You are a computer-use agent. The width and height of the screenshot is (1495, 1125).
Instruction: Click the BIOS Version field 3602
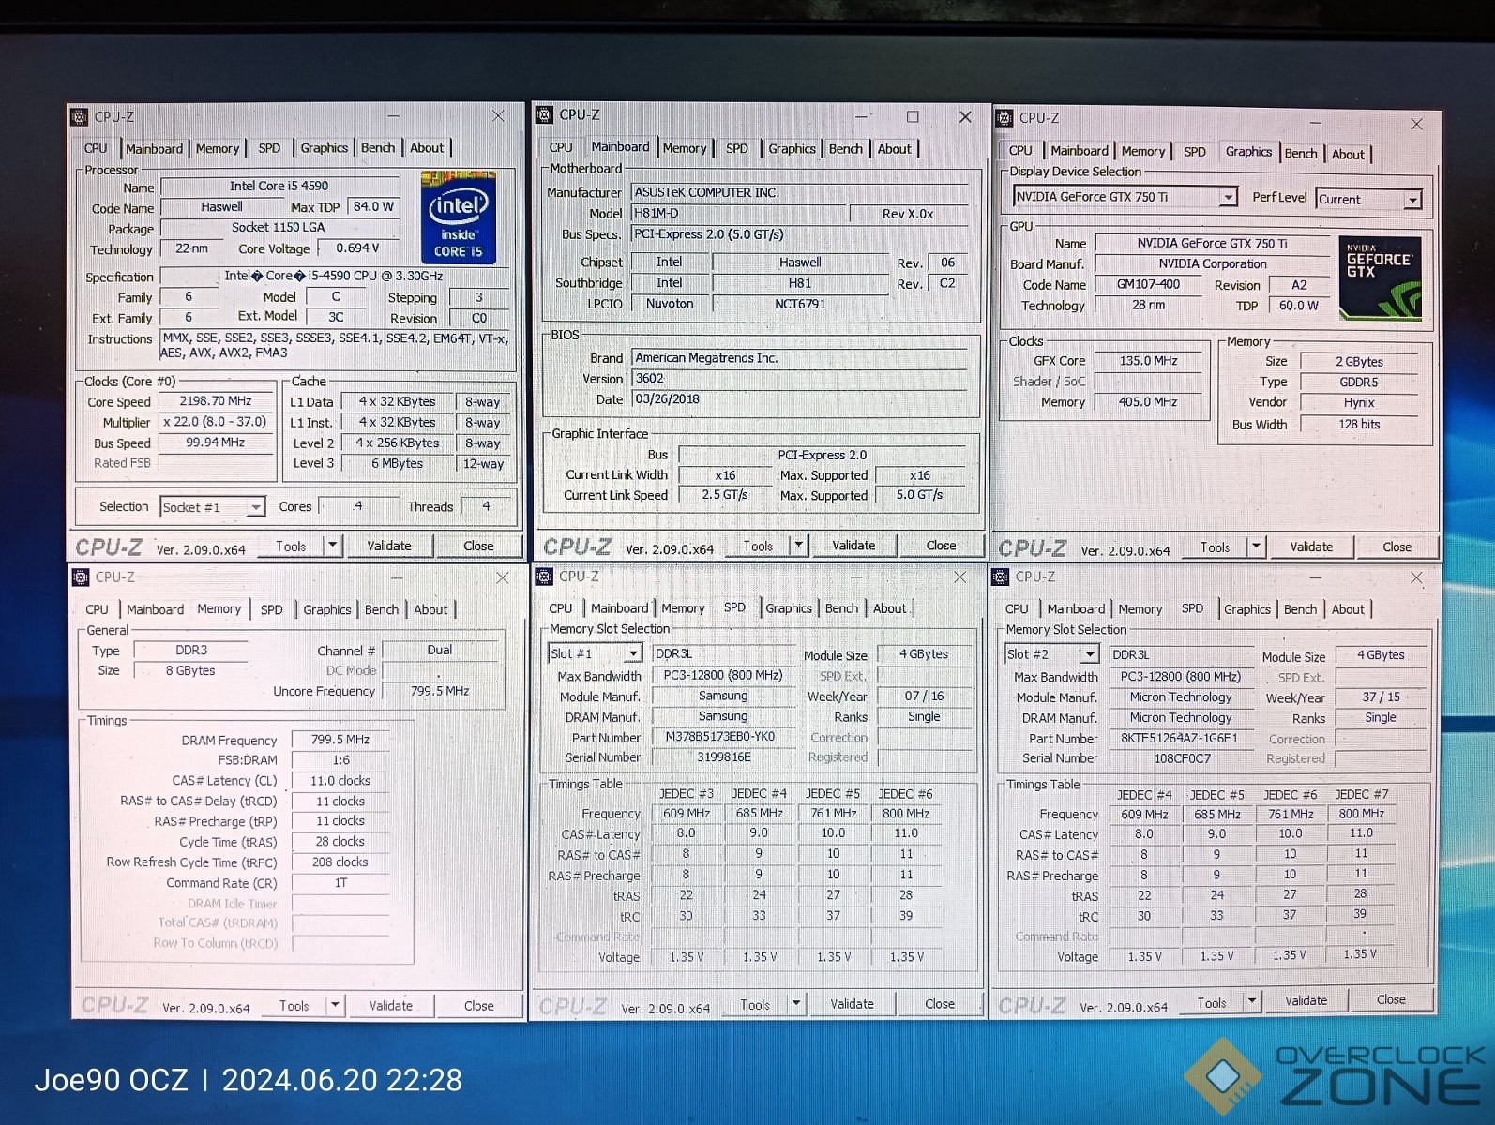[799, 379]
